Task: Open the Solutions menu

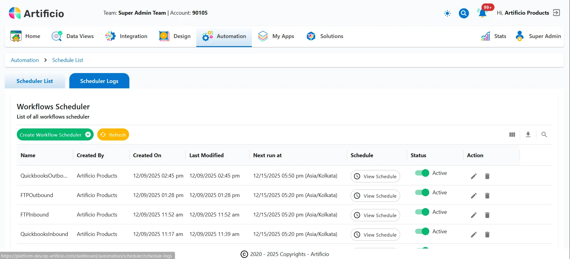Action: tap(325, 36)
